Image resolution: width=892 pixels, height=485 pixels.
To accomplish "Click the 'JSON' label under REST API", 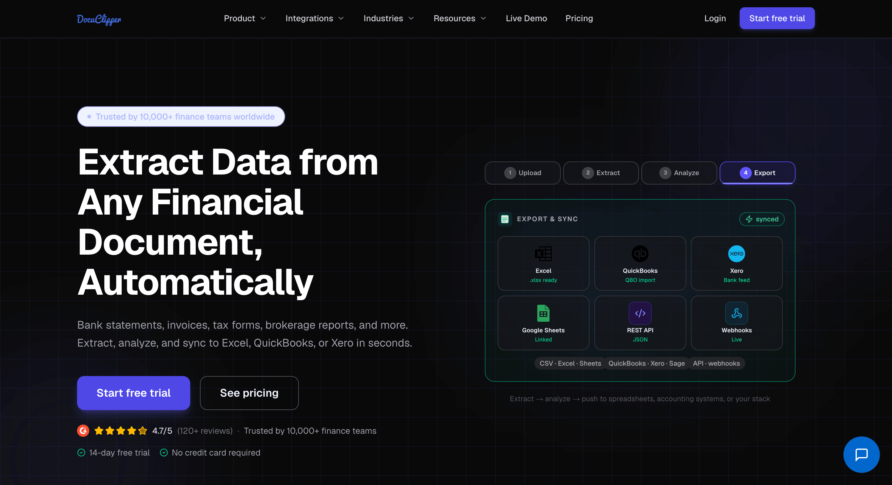I will (640, 340).
